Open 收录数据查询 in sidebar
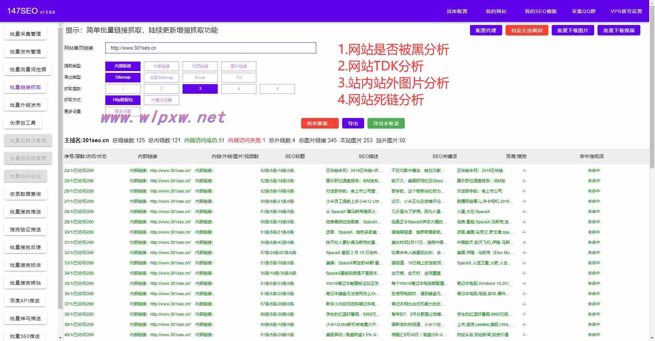The image size is (655, 341). pos(25,194)
